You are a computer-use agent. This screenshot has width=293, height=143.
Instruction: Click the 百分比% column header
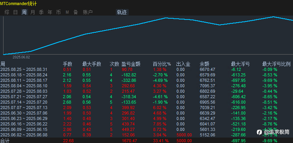click(x=162, y=64)
